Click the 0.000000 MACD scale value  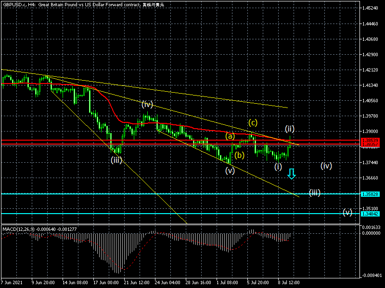point(371,233)
